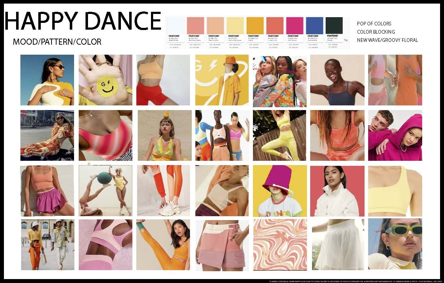444x283 pixels.
Task: Select peach crop top with red shorts photo
Action: (x=163, y=80)
